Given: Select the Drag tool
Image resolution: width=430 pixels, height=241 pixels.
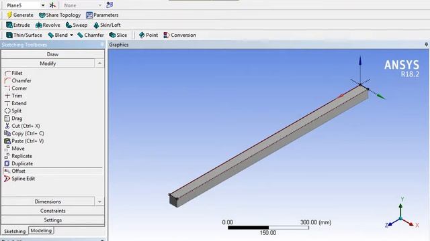Looking at the screenshot, I should (x=13, y=118).
